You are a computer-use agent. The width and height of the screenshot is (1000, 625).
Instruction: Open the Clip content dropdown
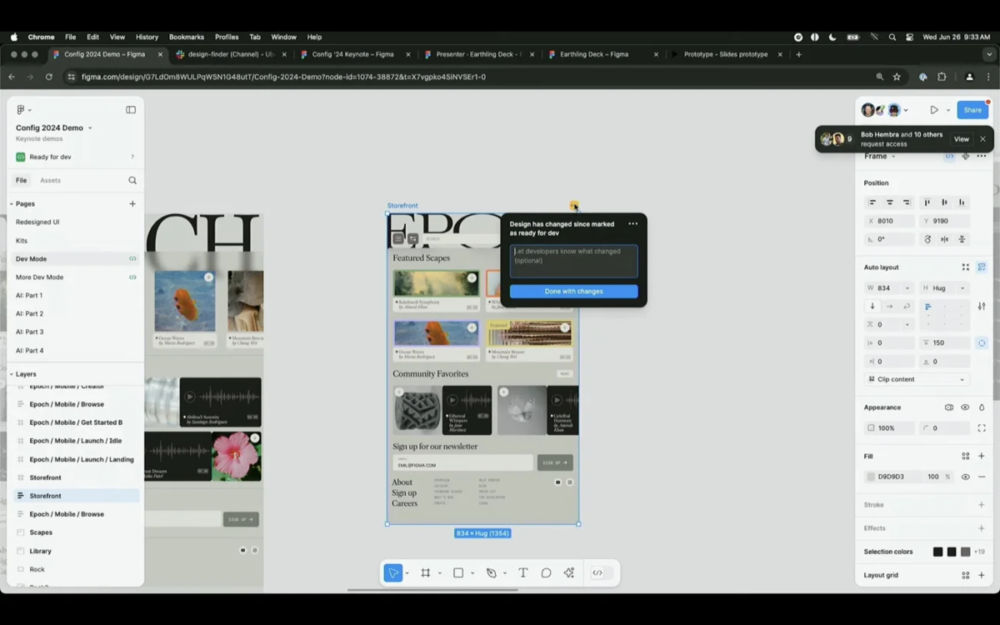917,379
